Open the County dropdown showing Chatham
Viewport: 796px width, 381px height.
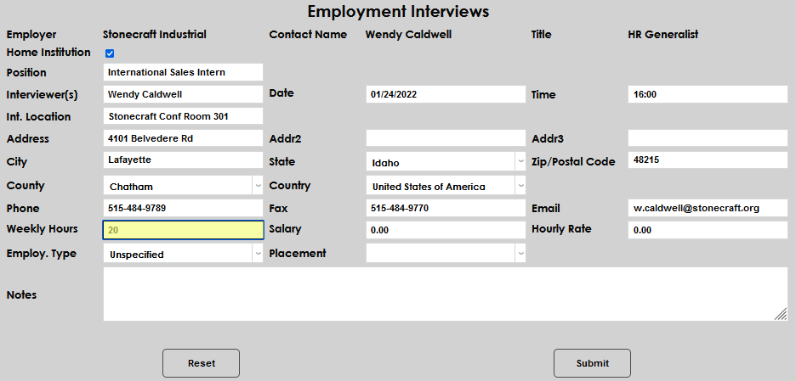[183, 186]
